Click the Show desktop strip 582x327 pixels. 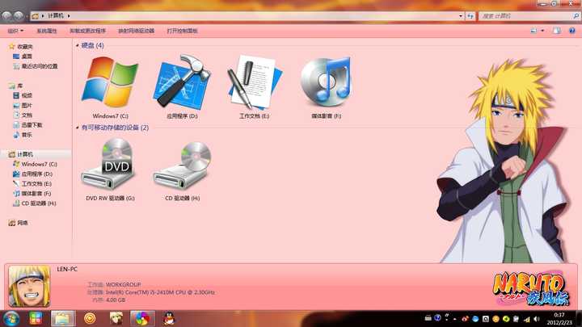579,318
